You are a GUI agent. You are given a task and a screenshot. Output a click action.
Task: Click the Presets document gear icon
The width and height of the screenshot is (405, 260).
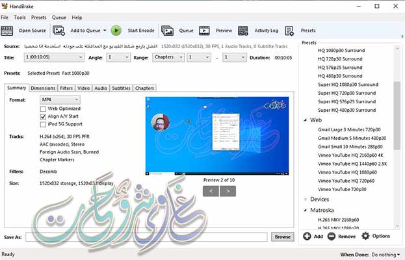coord(289,31)
